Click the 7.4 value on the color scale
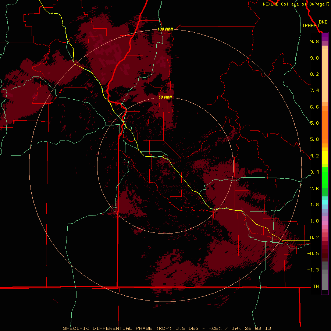331x331 pixels. click(314, 90)
